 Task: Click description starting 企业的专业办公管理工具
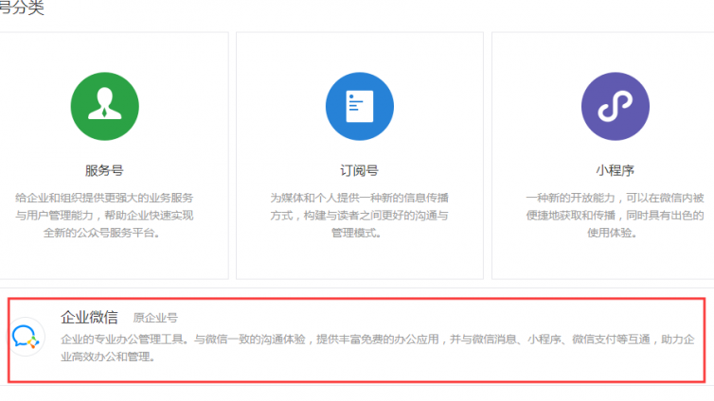(378, 348)
